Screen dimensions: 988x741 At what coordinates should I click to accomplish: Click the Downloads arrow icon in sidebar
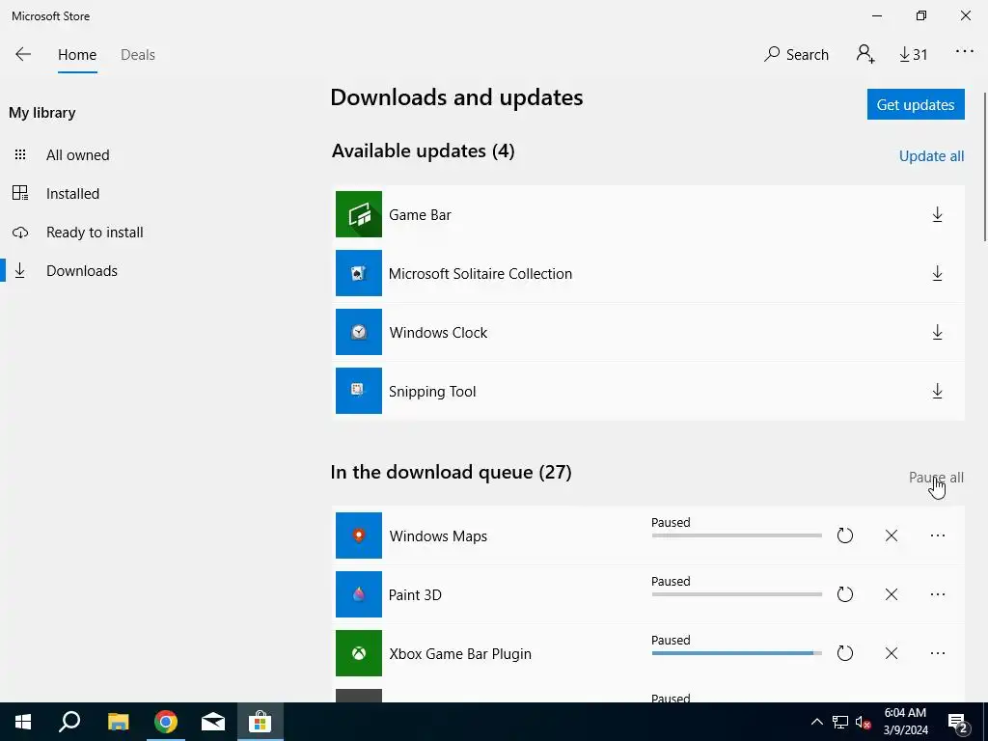[20, 270]
